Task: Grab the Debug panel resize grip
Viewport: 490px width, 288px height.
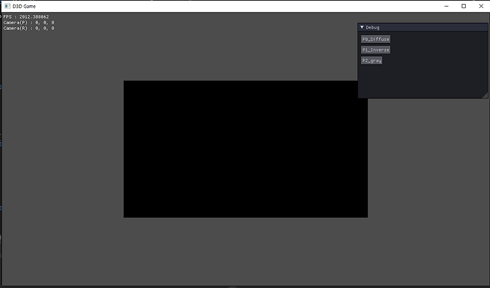Action: tap(485, 95)
